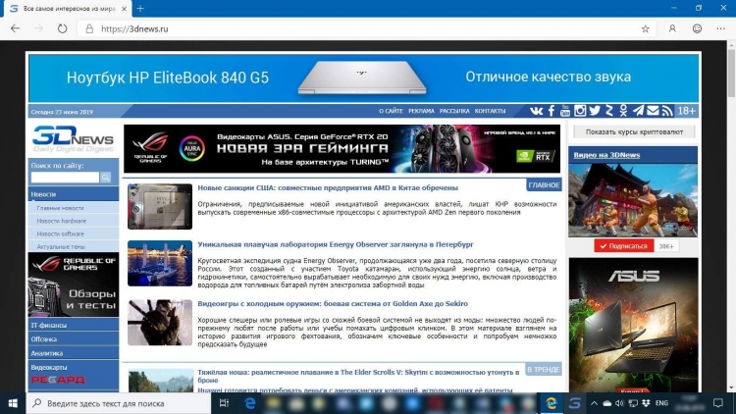This screenshot has width=736, height=414.
Task: Open the Odnoklassniki icon
Action: coord(623,111)
